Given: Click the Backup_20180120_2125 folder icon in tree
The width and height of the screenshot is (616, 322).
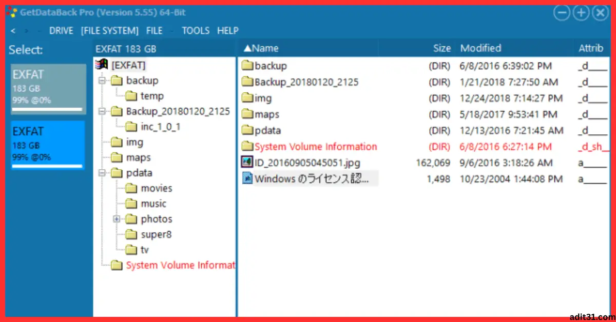Looking at the screenshot, I should [118, 111].
